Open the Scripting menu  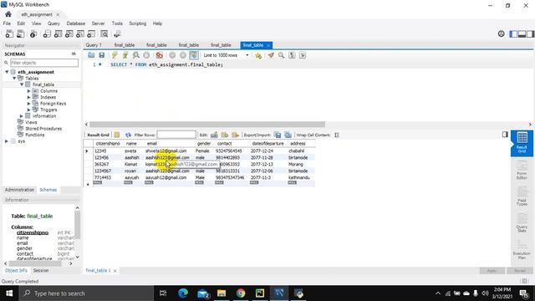(137, 23)
